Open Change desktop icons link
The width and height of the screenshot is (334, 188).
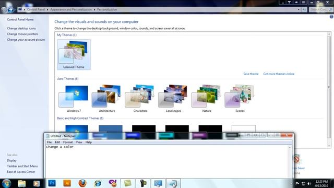click(x=21, y=28)
